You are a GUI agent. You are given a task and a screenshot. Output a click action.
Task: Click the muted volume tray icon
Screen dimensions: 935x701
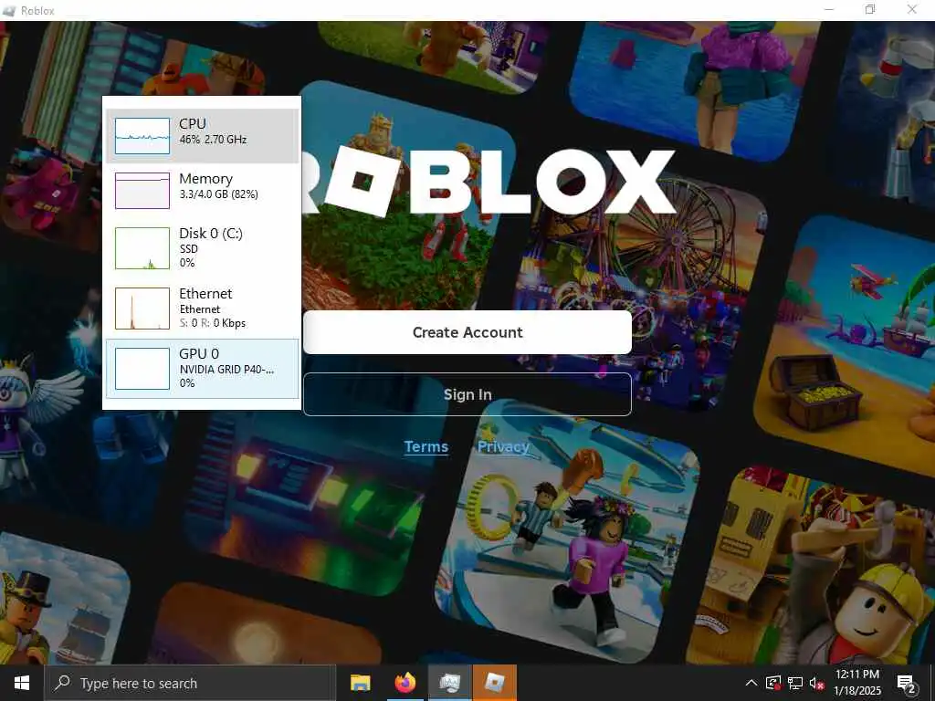(x=817, y=683)
